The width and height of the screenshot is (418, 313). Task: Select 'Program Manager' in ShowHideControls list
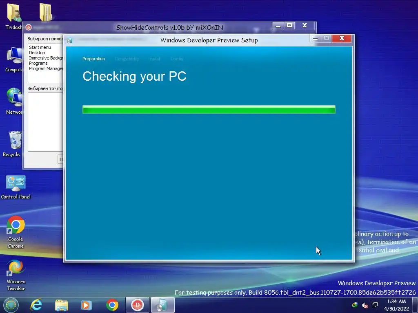(x=46, y=68)
